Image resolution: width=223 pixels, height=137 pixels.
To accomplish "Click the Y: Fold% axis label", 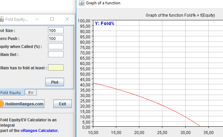I will click(105, 23).
